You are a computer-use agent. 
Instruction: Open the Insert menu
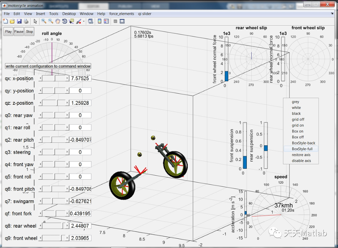click(x=40, y=14)
